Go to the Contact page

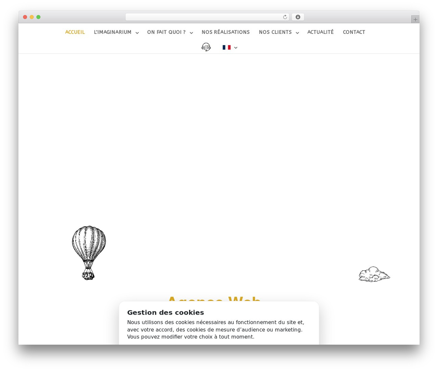tap(354, 32)
